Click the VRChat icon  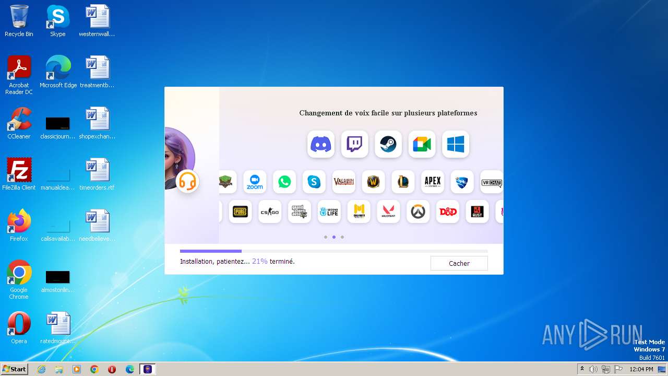[x=492, y=182]
